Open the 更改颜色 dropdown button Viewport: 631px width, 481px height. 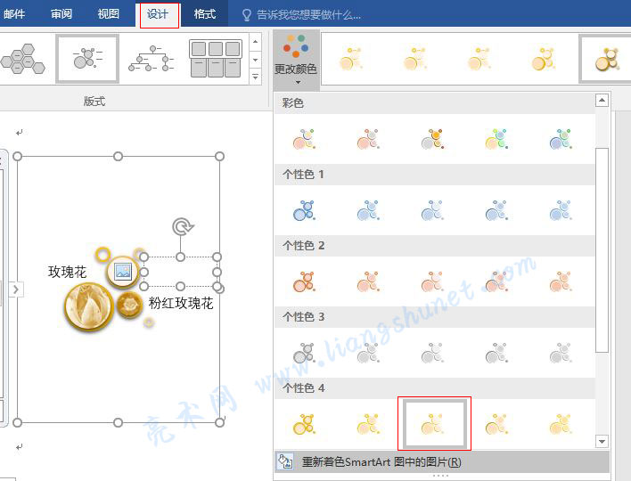click(x=296, y=60)
